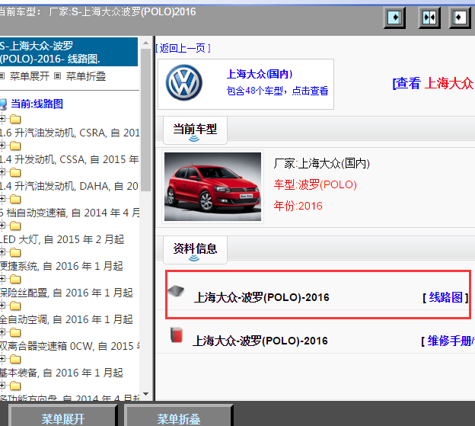Click the scrollbar down arrow in left panel

coord(145,394)
